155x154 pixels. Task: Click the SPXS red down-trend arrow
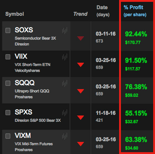coord(81,117)
